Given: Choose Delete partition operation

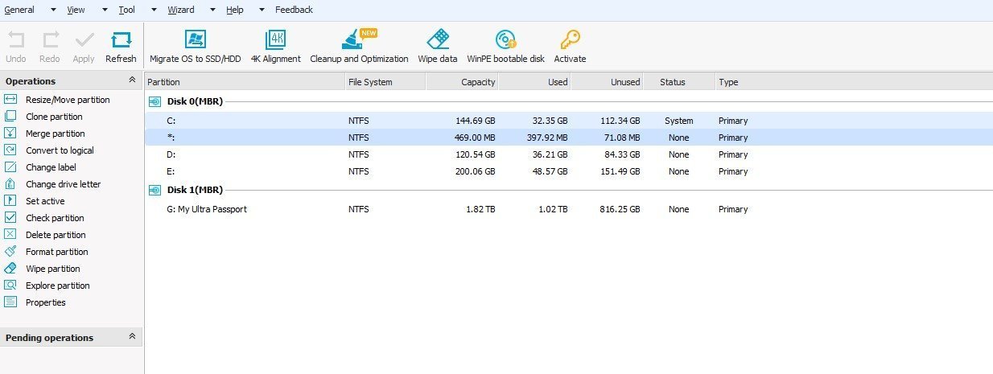Looking at the screenshot, I should tap(56, 235).
